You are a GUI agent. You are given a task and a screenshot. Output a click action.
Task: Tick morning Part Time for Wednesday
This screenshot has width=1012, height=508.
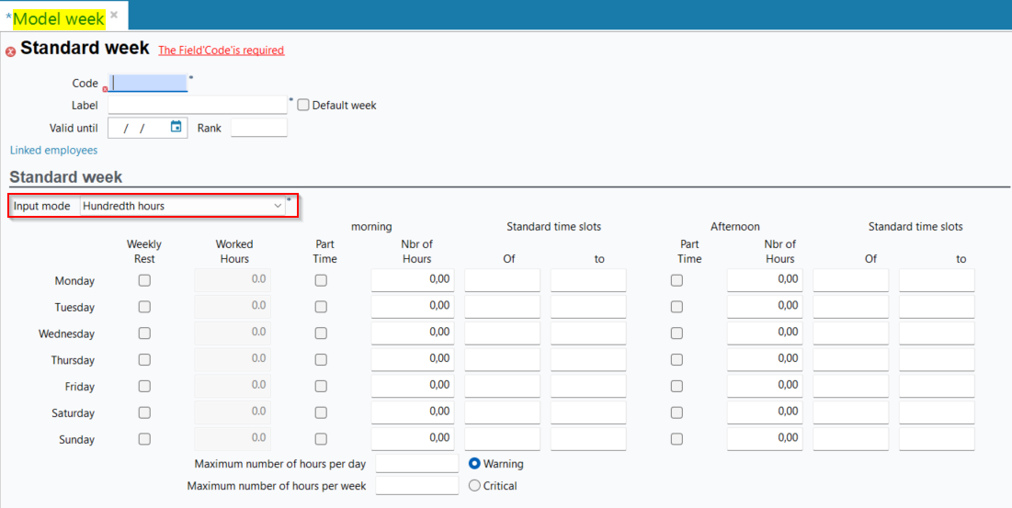pos(321,333)
